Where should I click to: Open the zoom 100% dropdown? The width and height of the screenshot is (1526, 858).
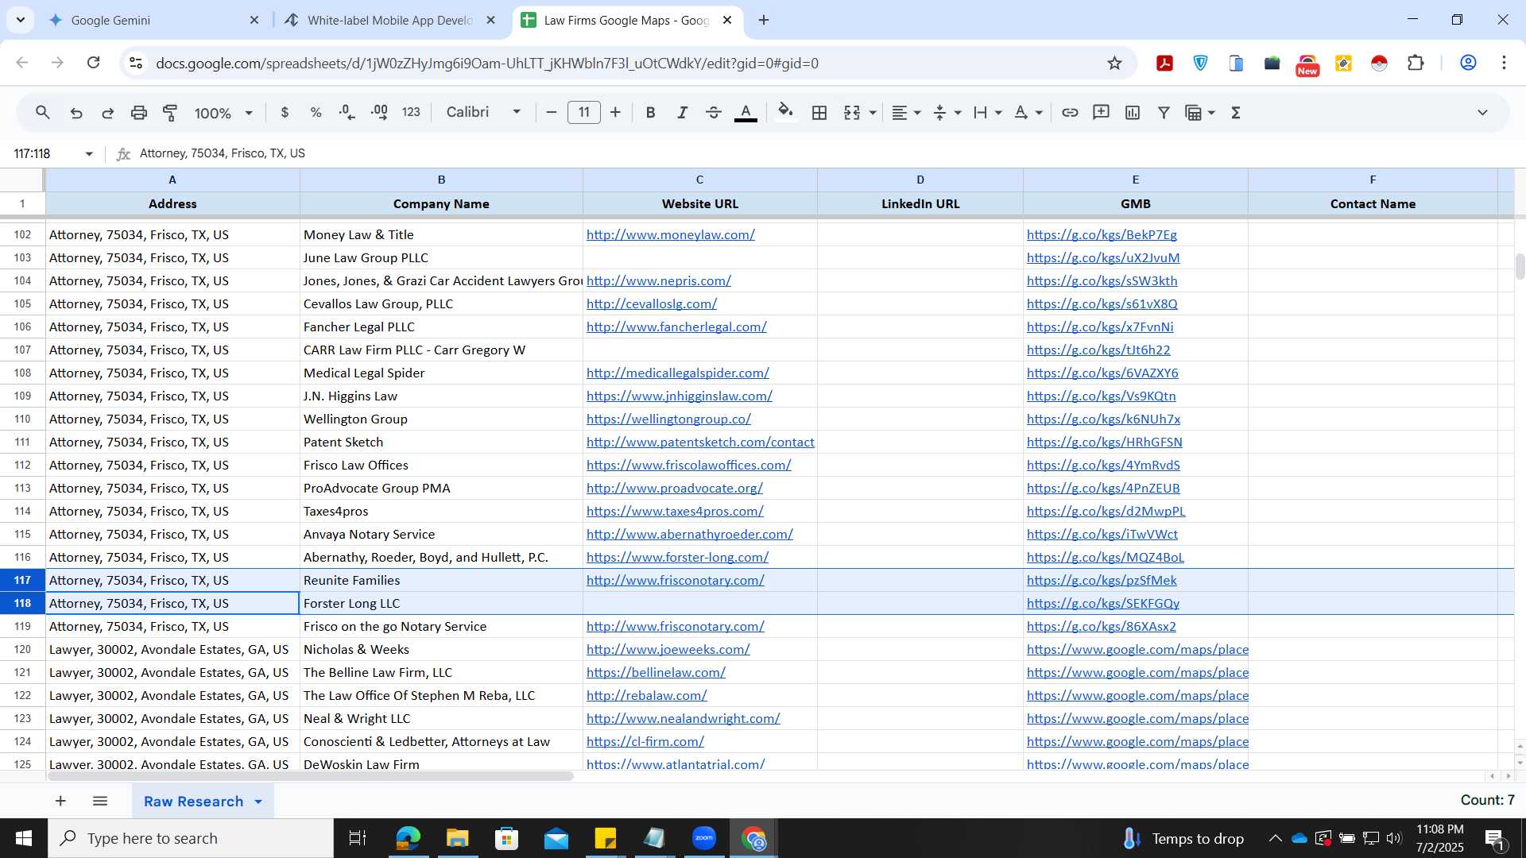(x=223, y=113)
